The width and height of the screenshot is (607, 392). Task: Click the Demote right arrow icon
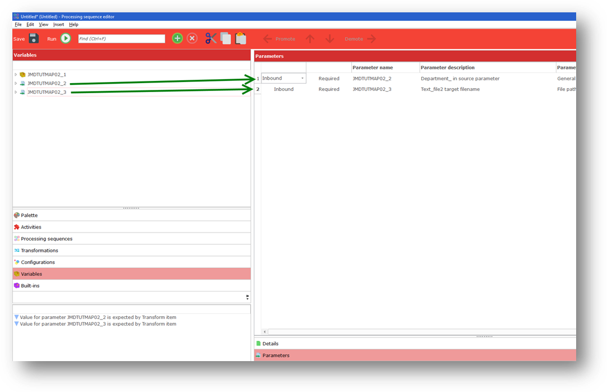coord(371,39)
